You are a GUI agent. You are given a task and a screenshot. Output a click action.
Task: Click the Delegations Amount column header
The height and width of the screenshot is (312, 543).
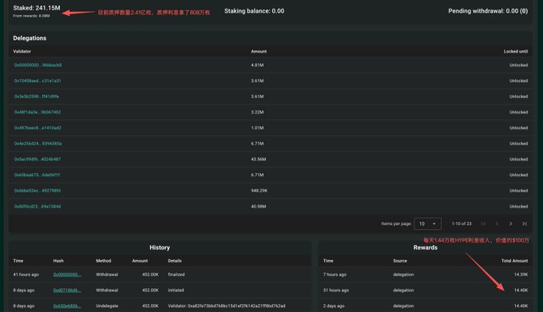coord(259,51)
